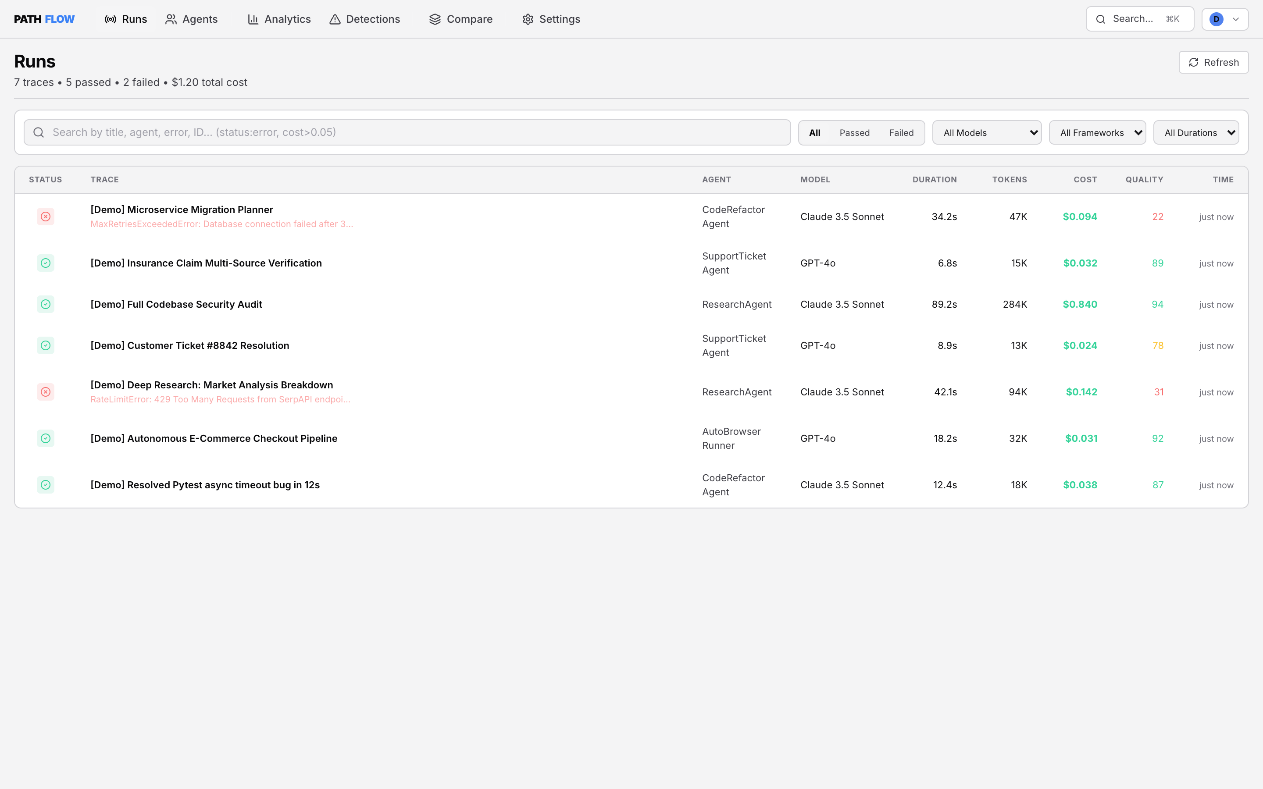This screenshot has width=1263, height=789.
Task: Switch to the Detections tab
Action: coord(365,19)
